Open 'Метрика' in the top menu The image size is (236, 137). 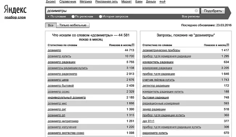pos(86,2)
